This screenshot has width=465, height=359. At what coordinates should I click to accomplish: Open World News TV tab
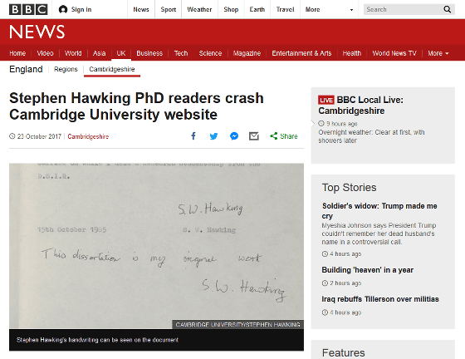coord(394,53)
